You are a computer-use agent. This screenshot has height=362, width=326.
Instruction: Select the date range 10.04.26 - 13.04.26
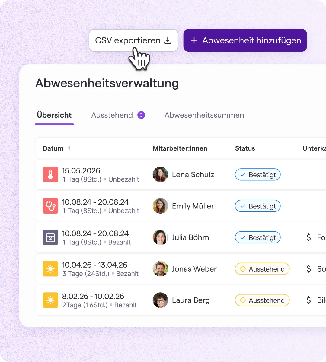click(x=94, y=265)
